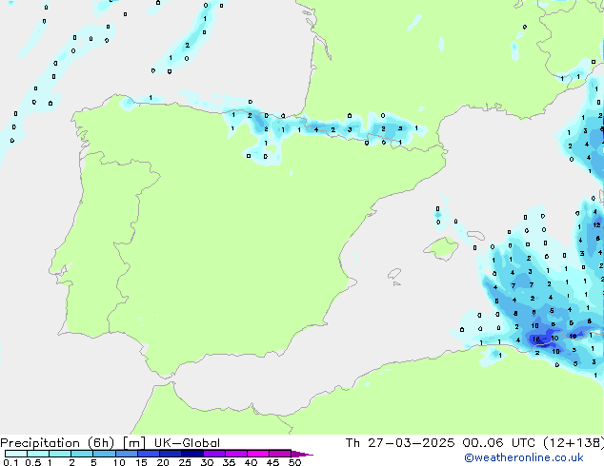Click the '15' legend scale label
Screen dimensions: 604x466
[x=141, y=462]
